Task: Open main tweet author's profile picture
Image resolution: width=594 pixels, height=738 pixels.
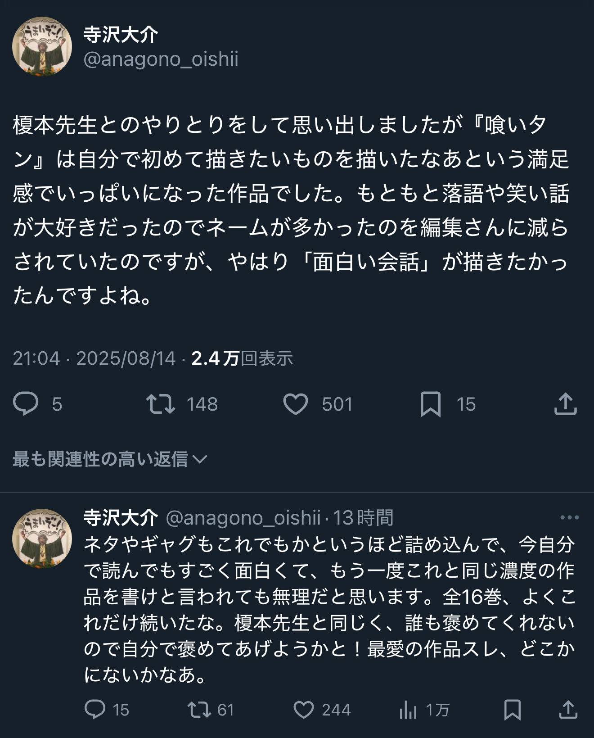Action: click(x=42, y=46)
